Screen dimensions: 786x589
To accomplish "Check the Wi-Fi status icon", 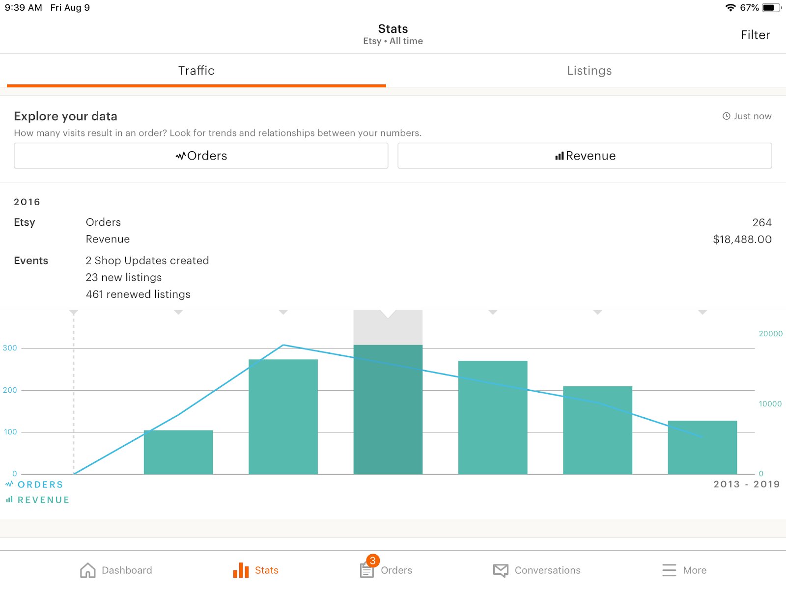I will point(730,7).
